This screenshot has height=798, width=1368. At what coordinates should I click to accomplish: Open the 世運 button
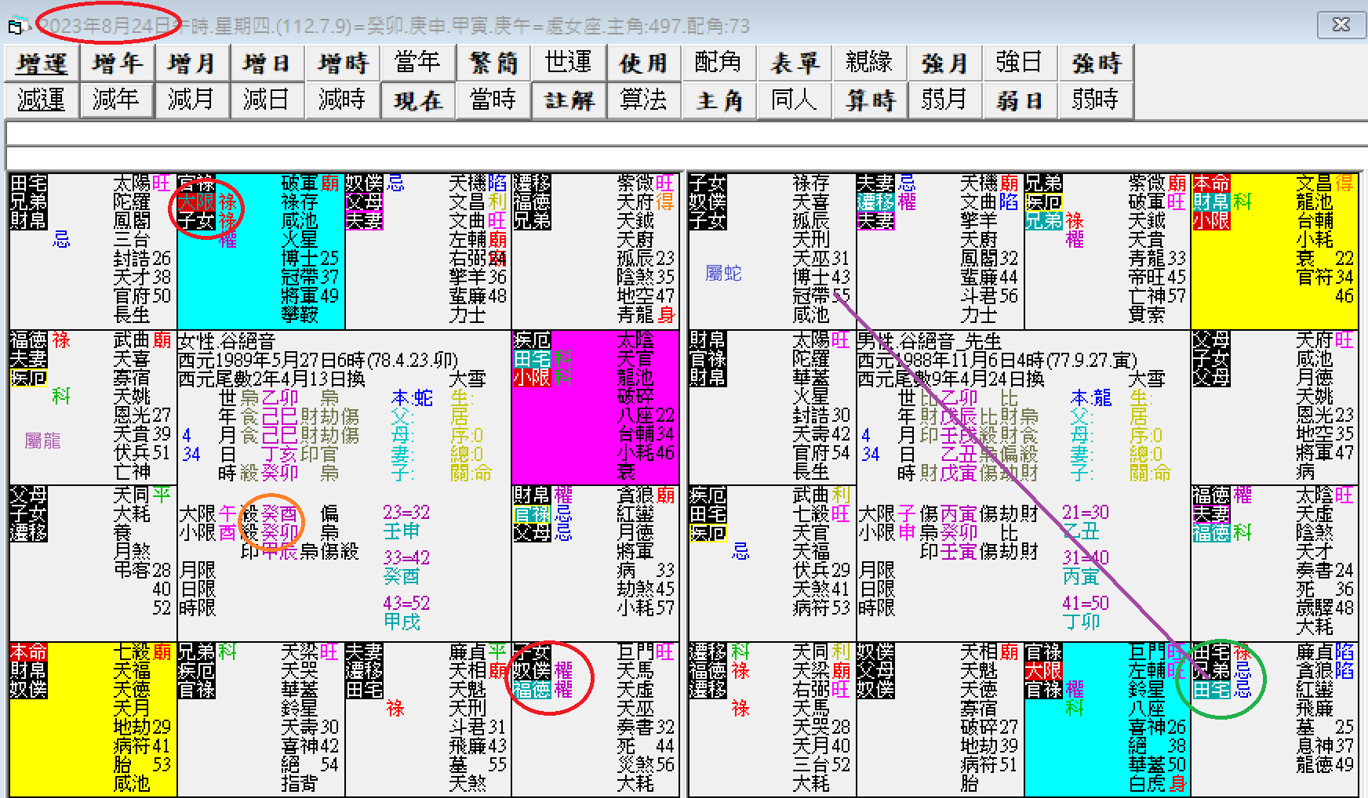click(569, 63)
